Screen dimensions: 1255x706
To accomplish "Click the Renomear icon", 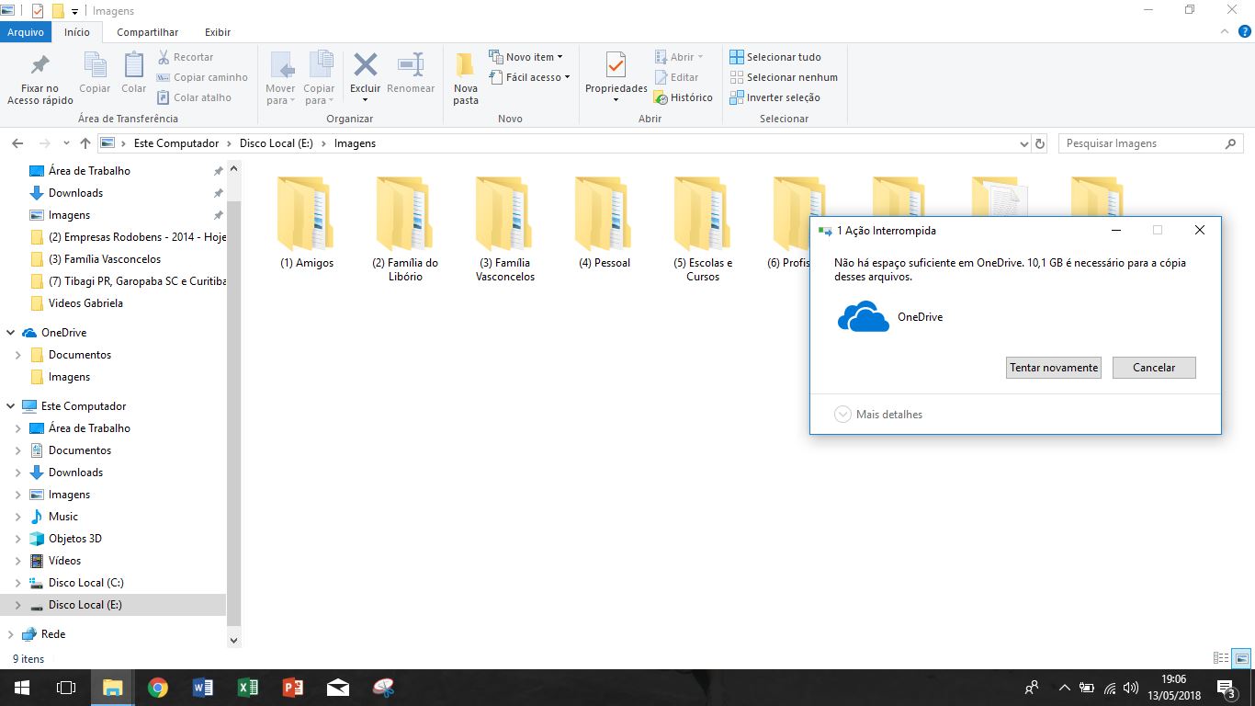I will (411, 65).
